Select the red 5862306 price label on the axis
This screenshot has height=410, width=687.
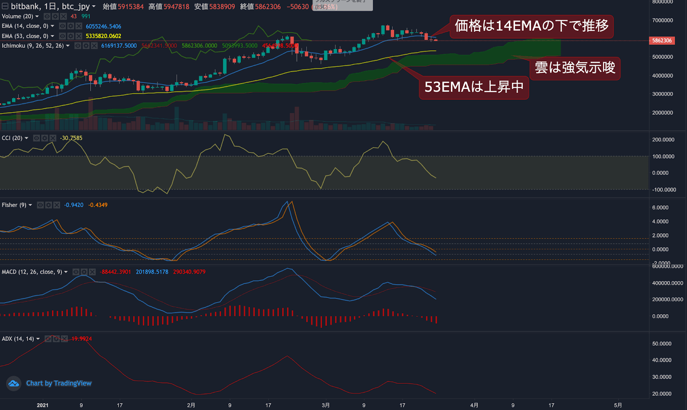(663, 40)
